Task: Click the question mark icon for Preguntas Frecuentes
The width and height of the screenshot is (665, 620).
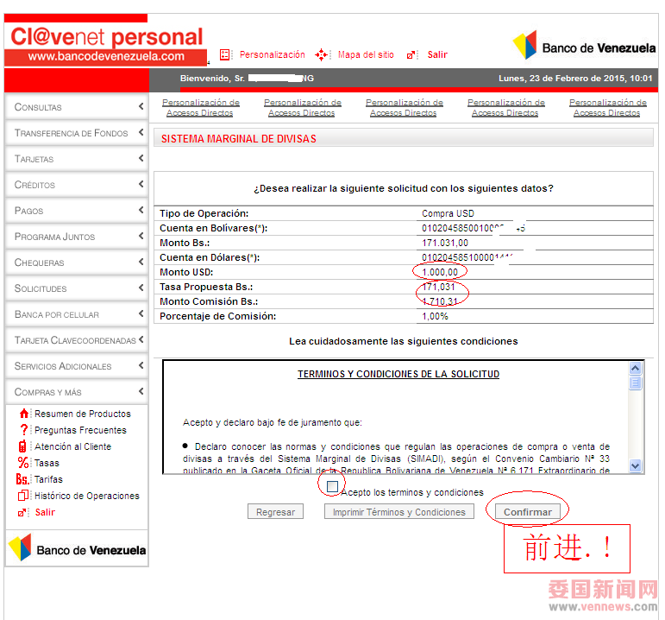Action: click(x=24, y=430)
